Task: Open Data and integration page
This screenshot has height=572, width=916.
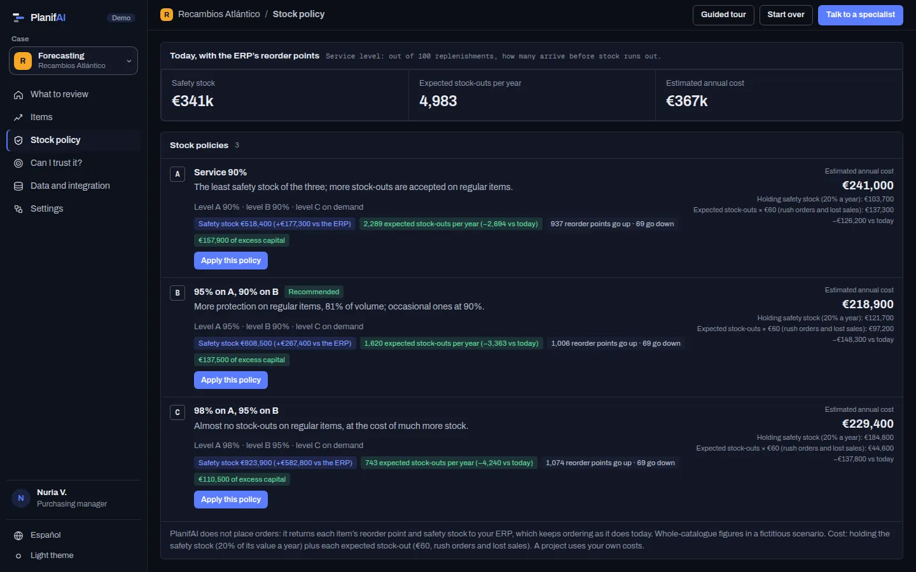Action: click(74, 186)
